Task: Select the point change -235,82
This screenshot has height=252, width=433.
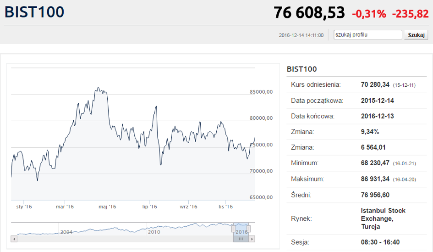Action: [x=411, y=14]
